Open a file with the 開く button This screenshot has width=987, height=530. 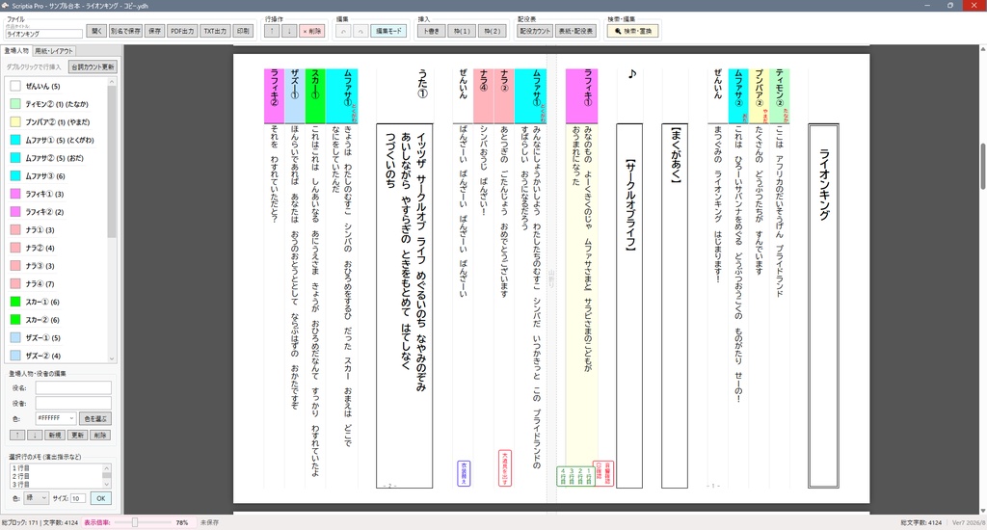tap(96, 31)
